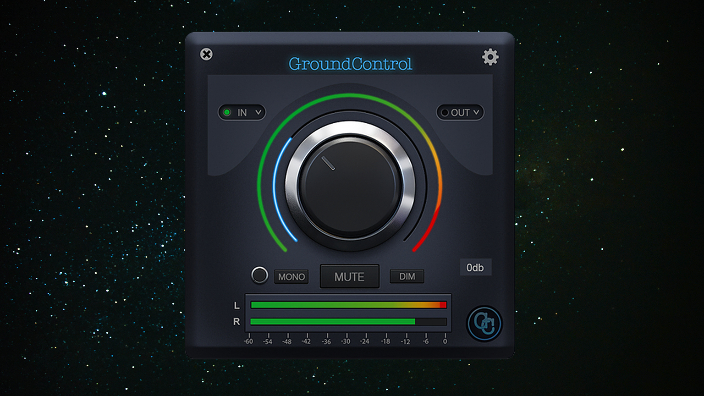Screen dimensions: 704x396
Task: Click the -30 mark on the meter scale
Action: coord(347,341)
